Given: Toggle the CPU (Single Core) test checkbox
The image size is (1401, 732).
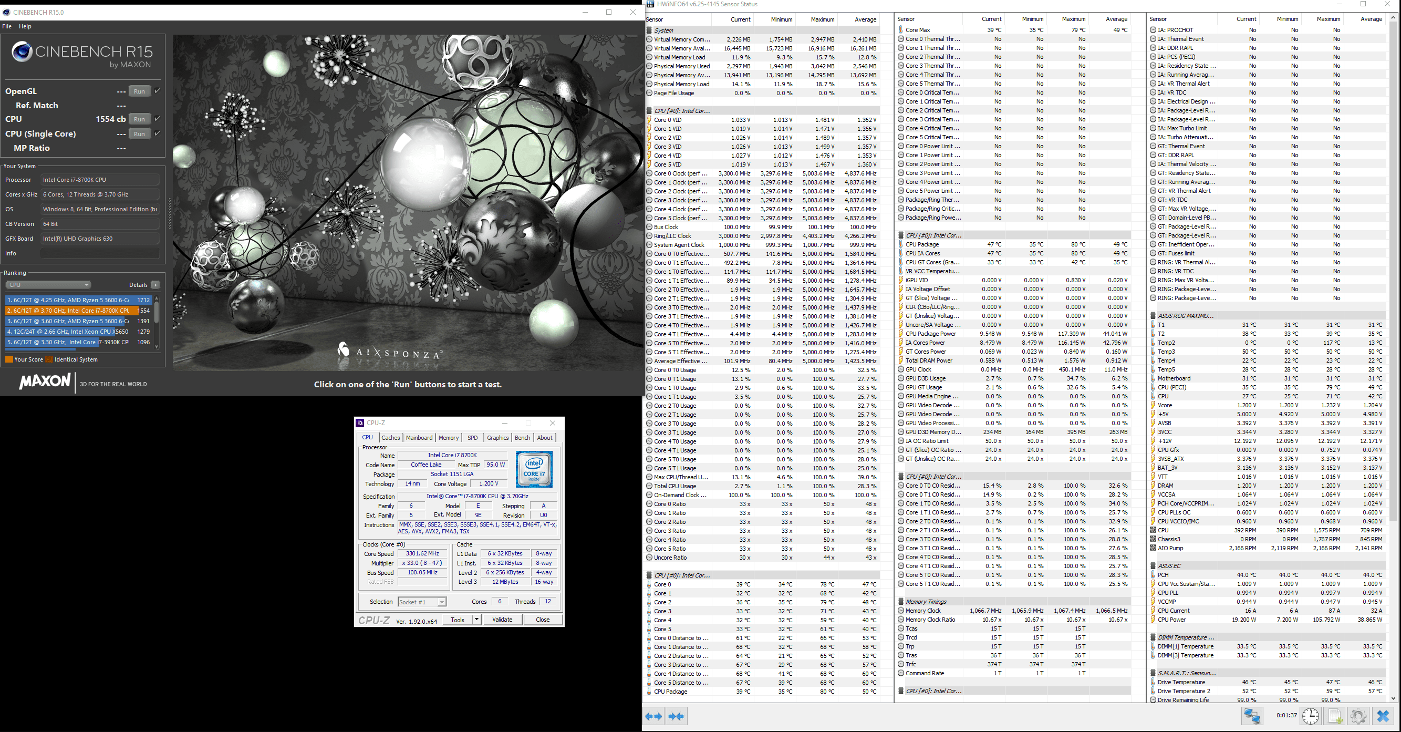Looking at the screenshot, I should click(x=157, y=133).
